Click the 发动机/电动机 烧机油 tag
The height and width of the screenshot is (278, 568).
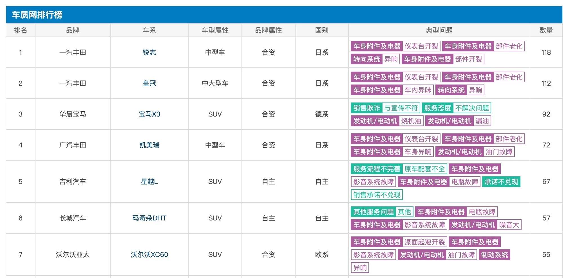tap(387, 121)
